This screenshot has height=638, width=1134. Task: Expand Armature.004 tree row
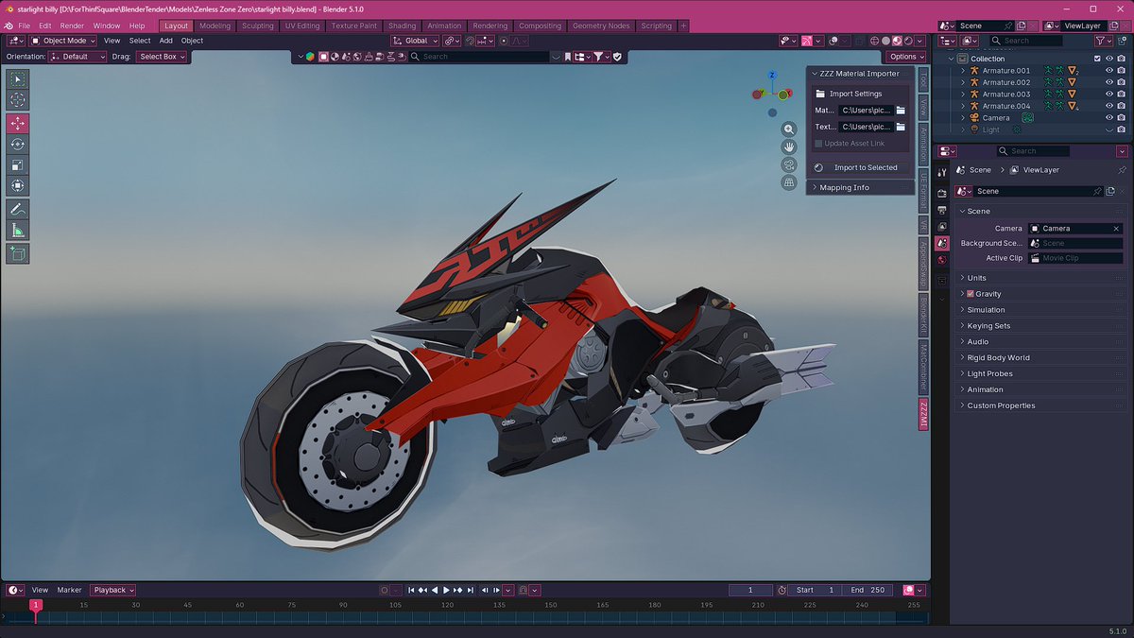click(x=963, y=106)
